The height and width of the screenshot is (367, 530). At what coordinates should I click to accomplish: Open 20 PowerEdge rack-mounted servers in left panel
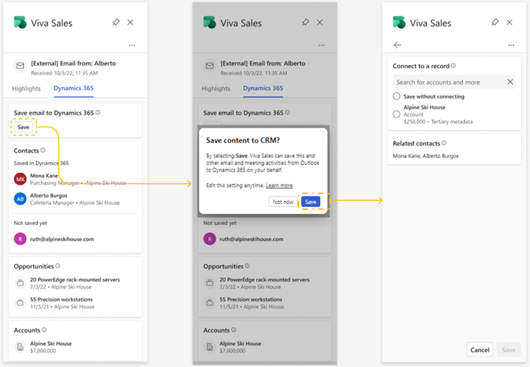coord(75,280)
